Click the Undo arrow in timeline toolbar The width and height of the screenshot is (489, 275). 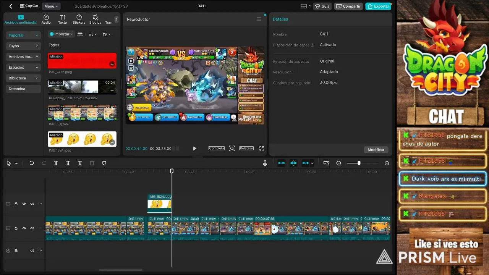pos(32,163)
